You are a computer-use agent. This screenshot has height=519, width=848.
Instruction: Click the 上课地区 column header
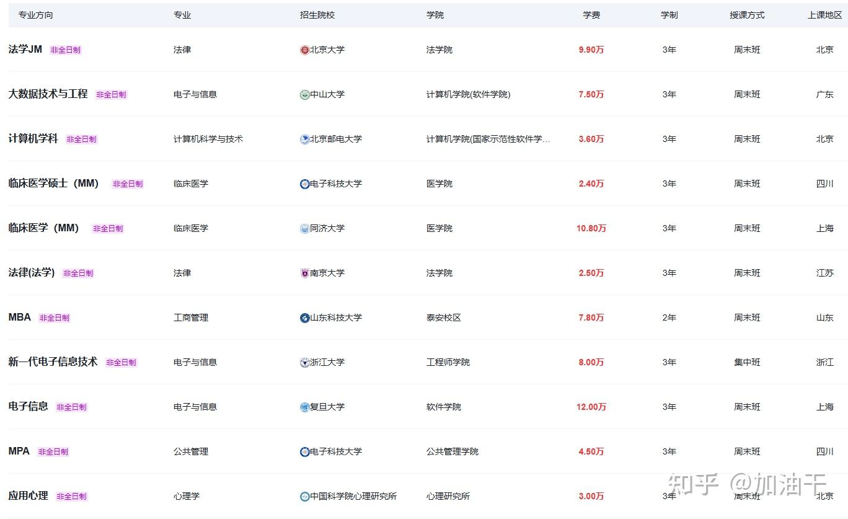tap(825, 15)
